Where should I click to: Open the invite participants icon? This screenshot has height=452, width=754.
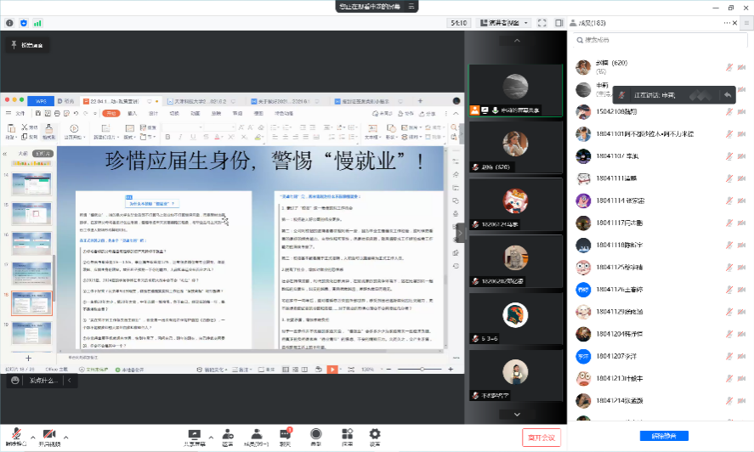point(227,434)
